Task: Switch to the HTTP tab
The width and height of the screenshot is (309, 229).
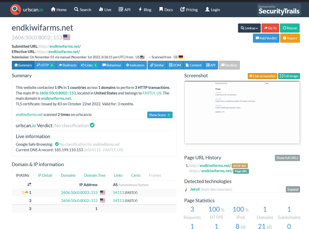Action: pos(45,65)
